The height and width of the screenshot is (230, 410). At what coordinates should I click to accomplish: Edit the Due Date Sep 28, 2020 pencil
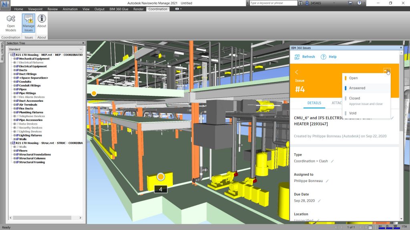click(x=319, y=201)
